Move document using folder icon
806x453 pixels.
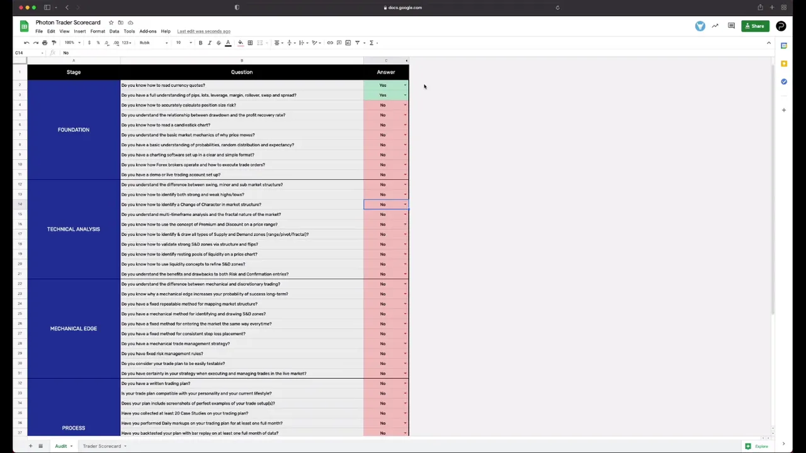(121, 23)
